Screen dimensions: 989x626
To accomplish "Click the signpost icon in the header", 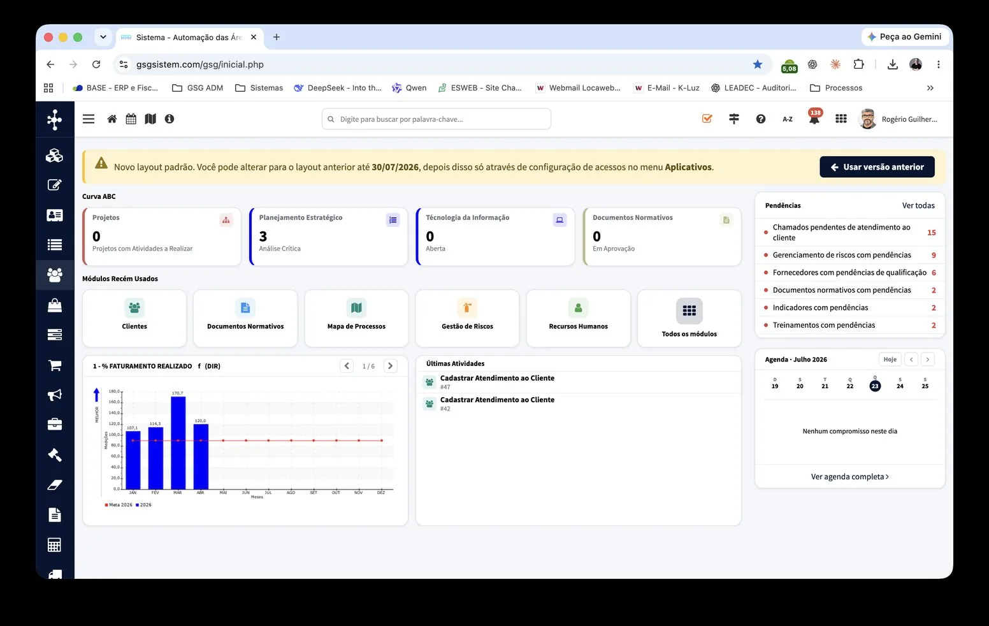I will [734, 119].
